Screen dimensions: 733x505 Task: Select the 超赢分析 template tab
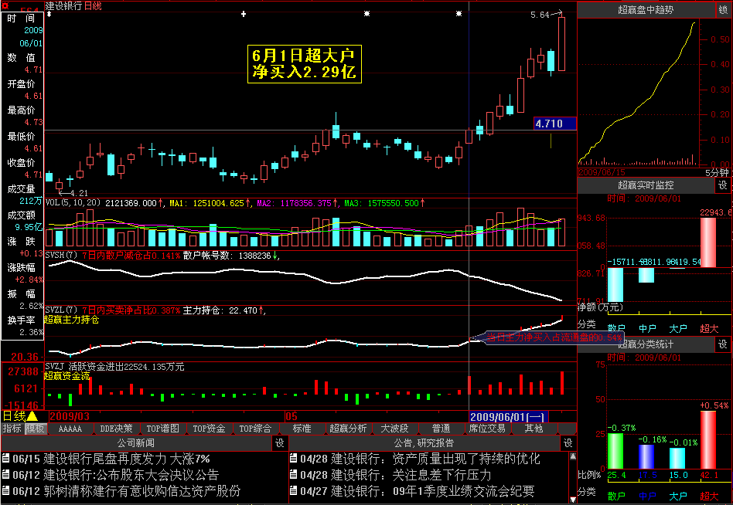point(348,429)
